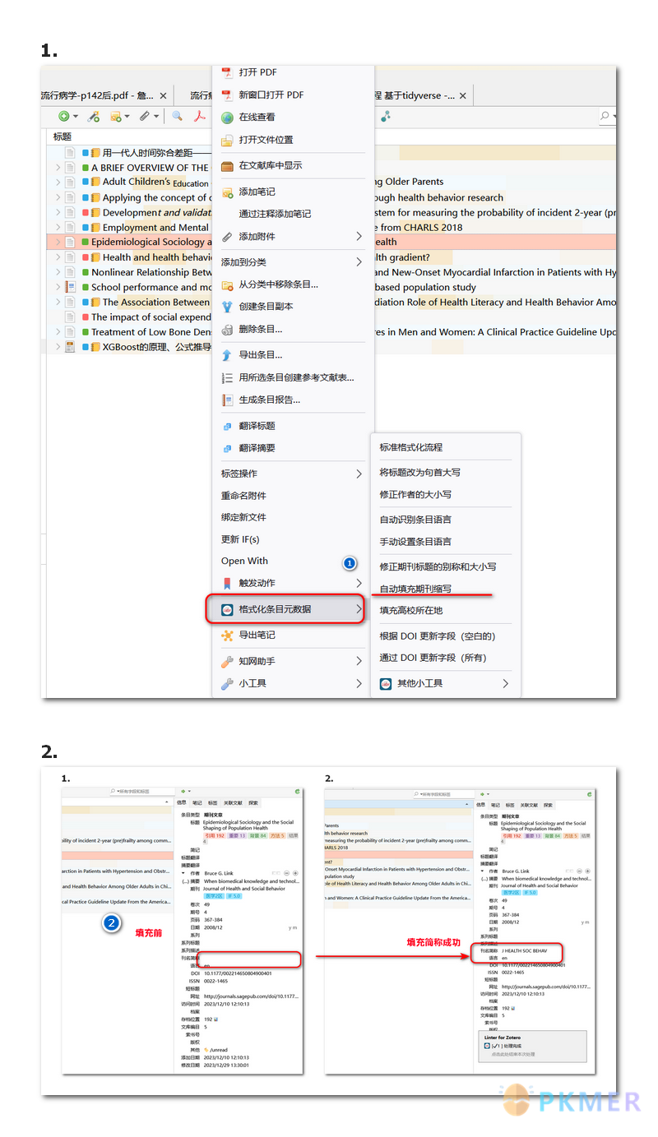Click the bookmark icon for 触发动作
This screenshot has height=1137, width=658.
pos(228,583)
